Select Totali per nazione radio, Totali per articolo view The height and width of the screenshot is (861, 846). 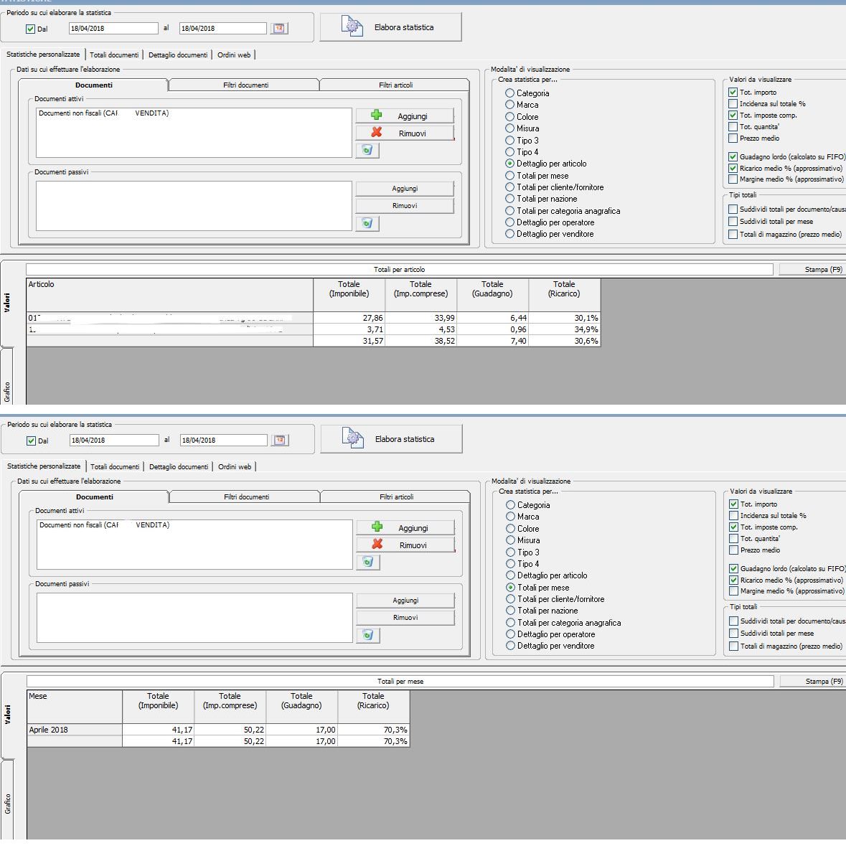[x=509, y=199]
